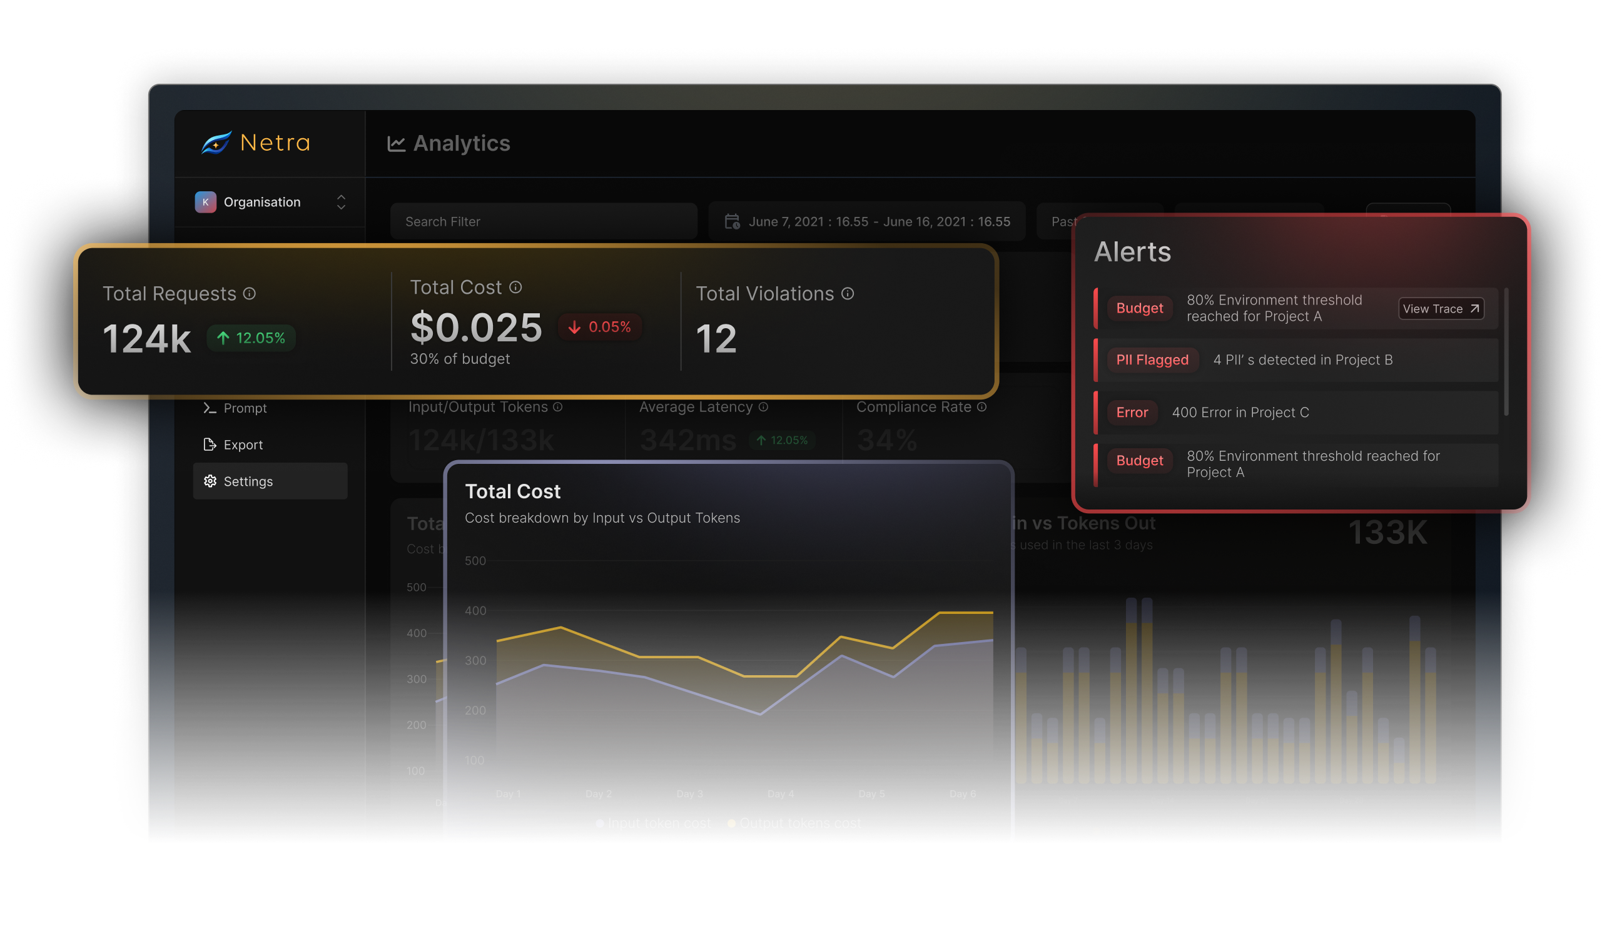The image size is (1602, 944).
Task: Click the 12.05% increase badge under Total Requests
Action: tap(251, 338)
